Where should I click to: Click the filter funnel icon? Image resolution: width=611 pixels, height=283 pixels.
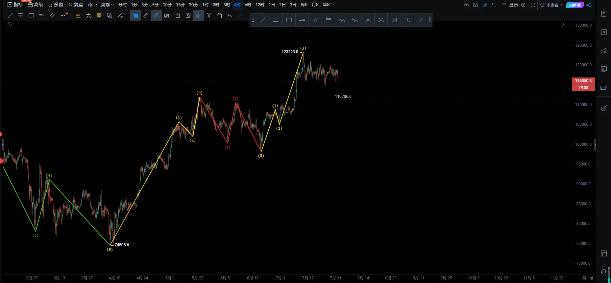click(209, 15)
